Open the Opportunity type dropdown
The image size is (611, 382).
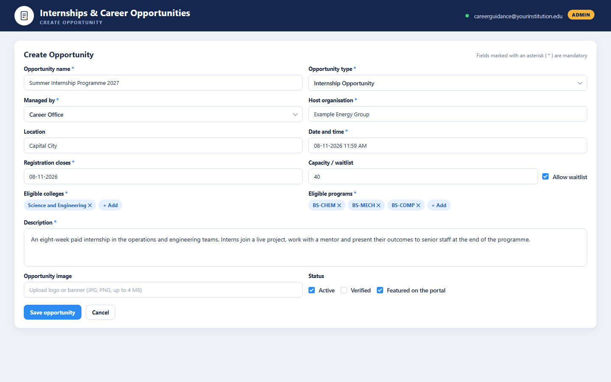448,83
